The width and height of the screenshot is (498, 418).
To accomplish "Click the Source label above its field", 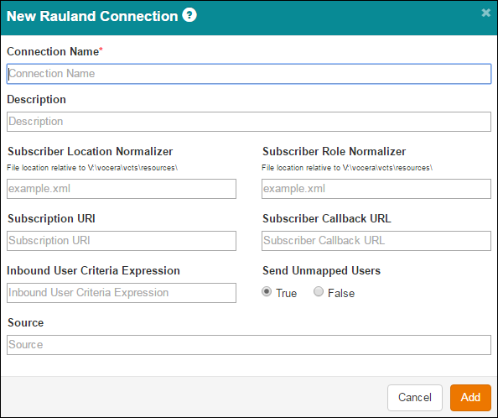I will pos(26,322).
